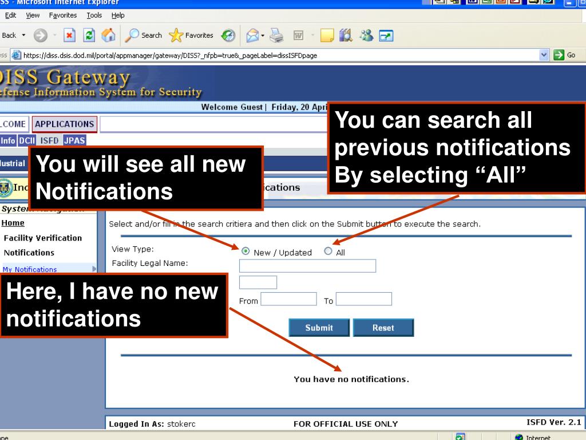Viewport: 586px width, 440px height.
Task: Open Notifications in the navigation panel
Action: pos(29,253)
